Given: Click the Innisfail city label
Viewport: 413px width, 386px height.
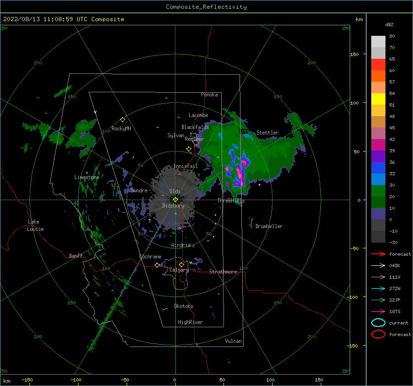Looking at the screenshot, I should [185, 166].
